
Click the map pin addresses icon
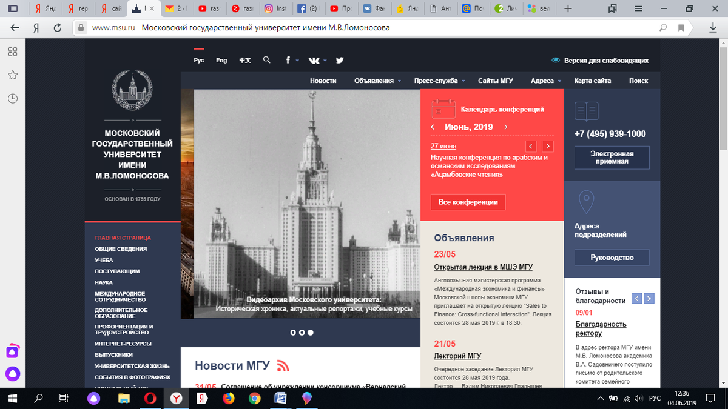pos(585,202)
